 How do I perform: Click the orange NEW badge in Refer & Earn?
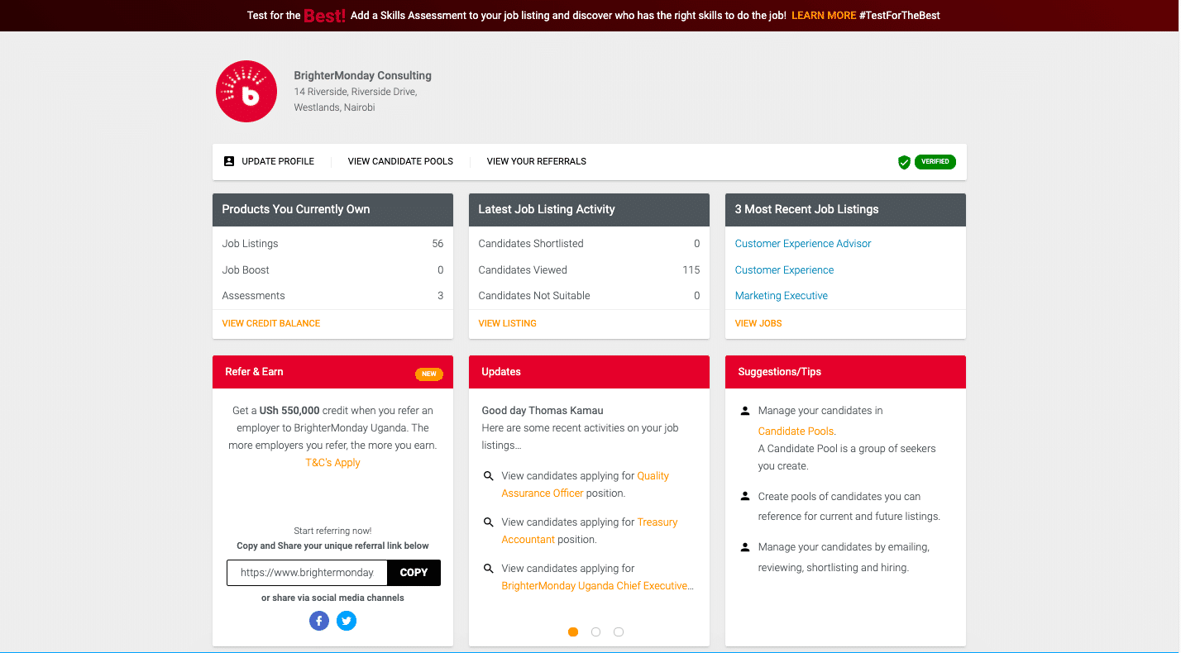[429, 374]
